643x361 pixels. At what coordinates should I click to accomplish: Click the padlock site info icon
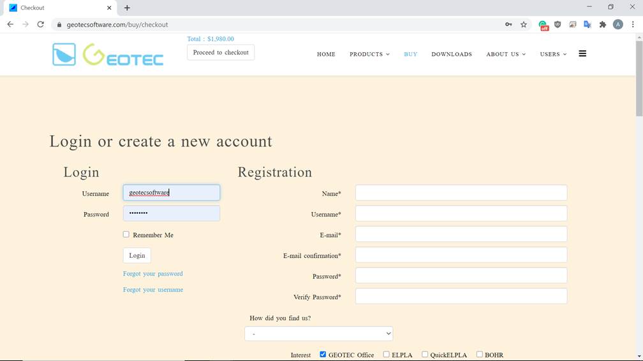click(59, 25)
